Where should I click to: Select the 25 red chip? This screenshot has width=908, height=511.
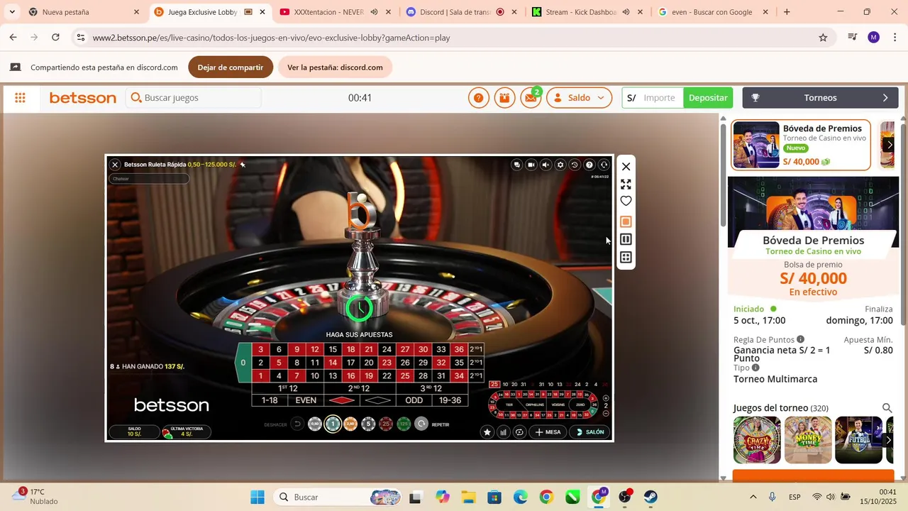click(386, 424)
